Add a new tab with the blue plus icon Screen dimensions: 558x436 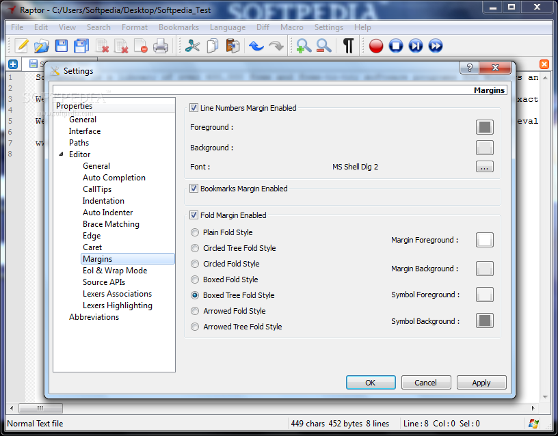pyautogui.click(x=13, y=64)
